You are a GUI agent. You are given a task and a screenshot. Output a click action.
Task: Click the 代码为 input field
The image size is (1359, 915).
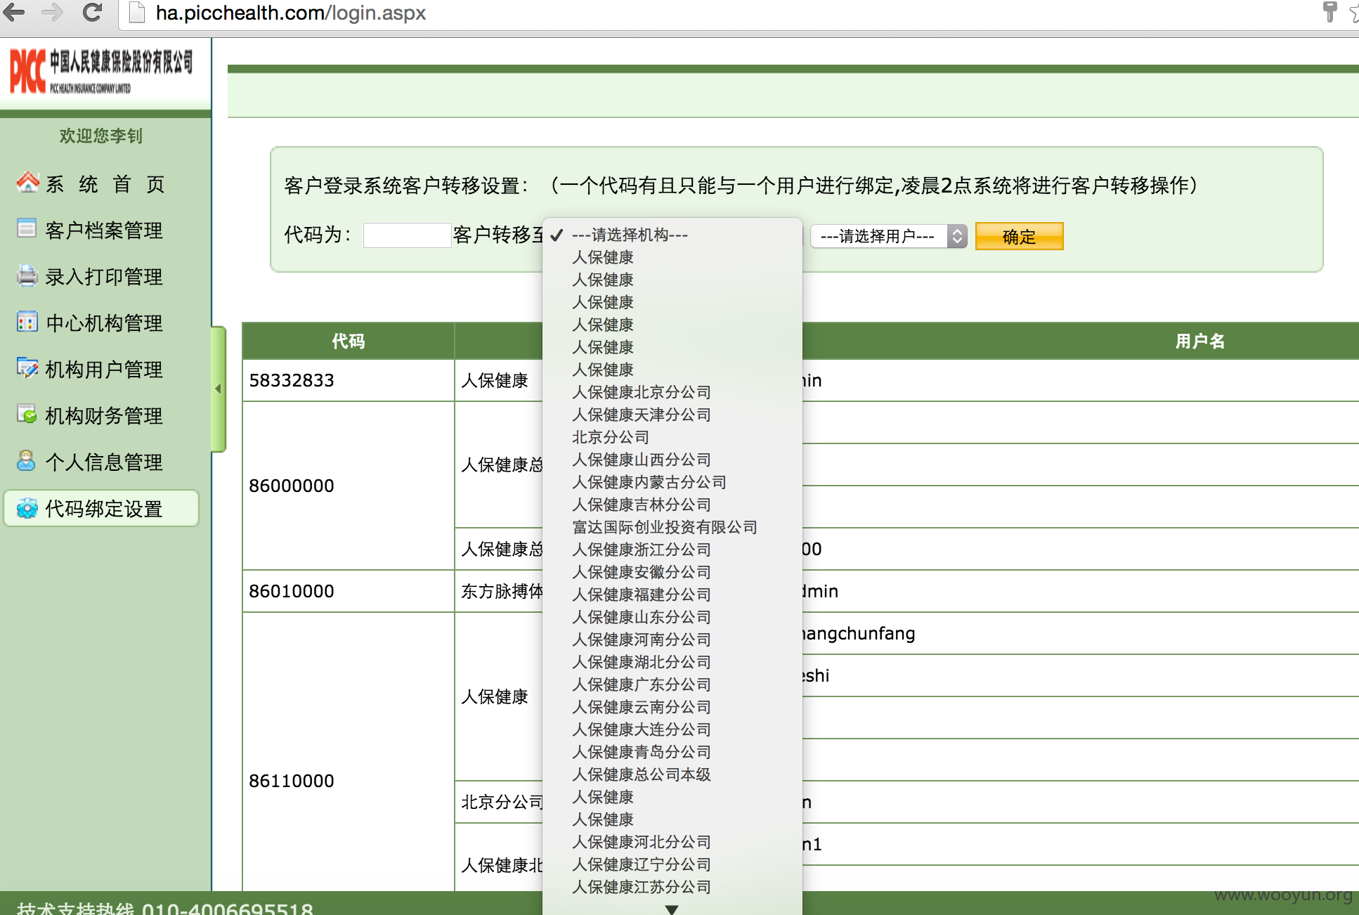(407, 235)
